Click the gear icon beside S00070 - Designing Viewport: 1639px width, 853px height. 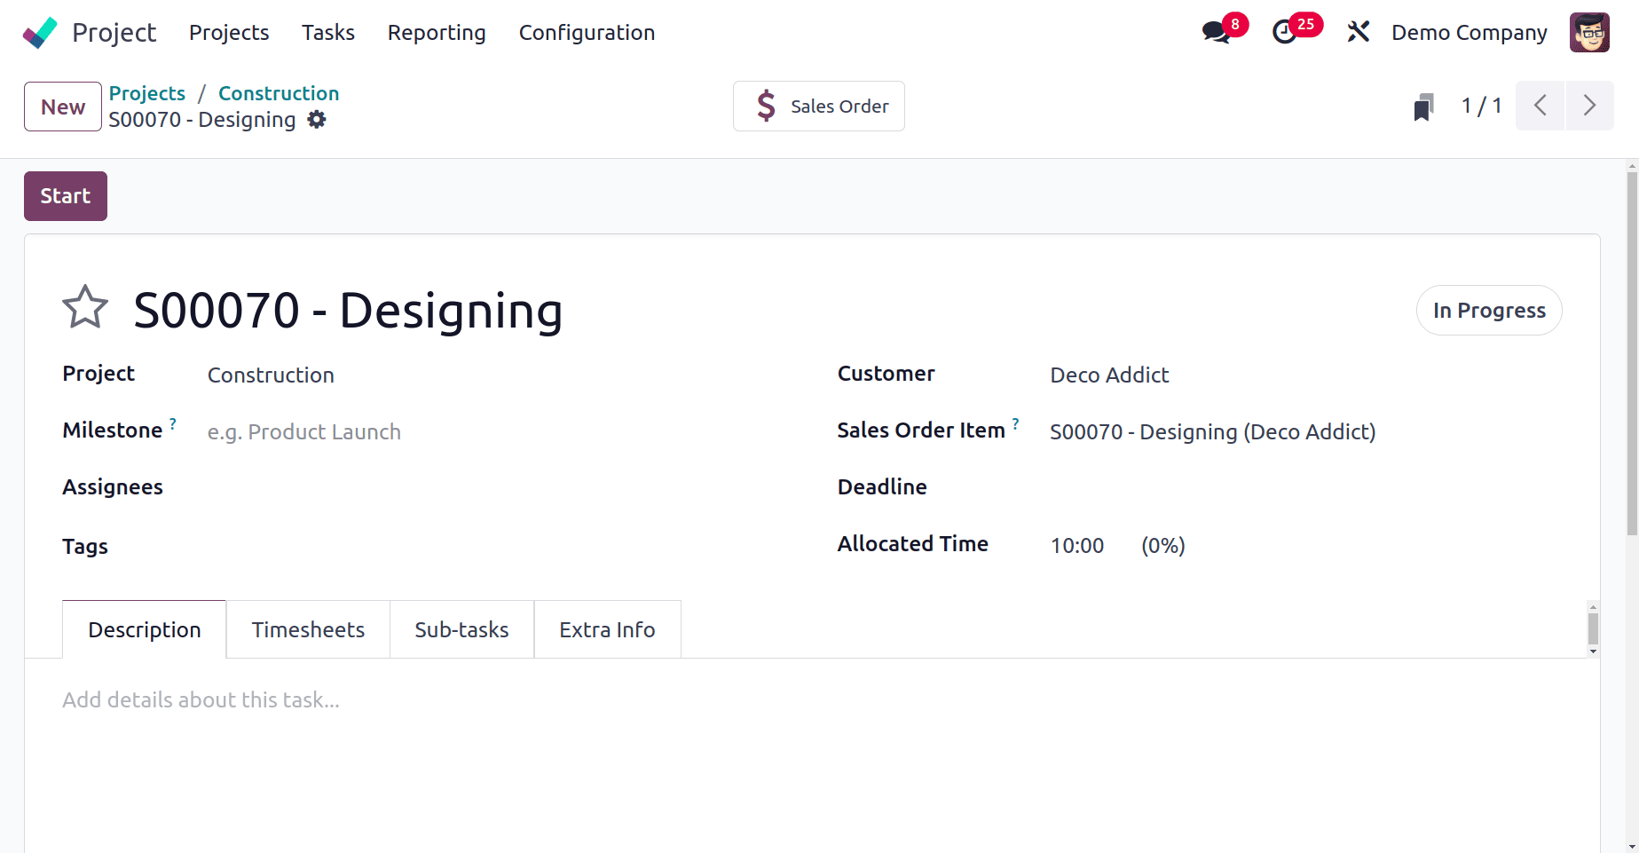click(317, 120)
